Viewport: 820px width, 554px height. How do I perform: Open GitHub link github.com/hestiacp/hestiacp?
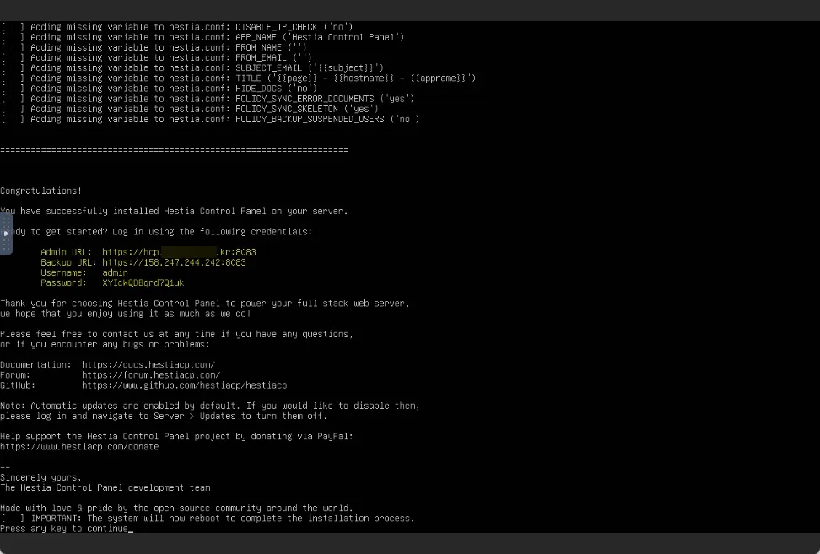[184, 385]
